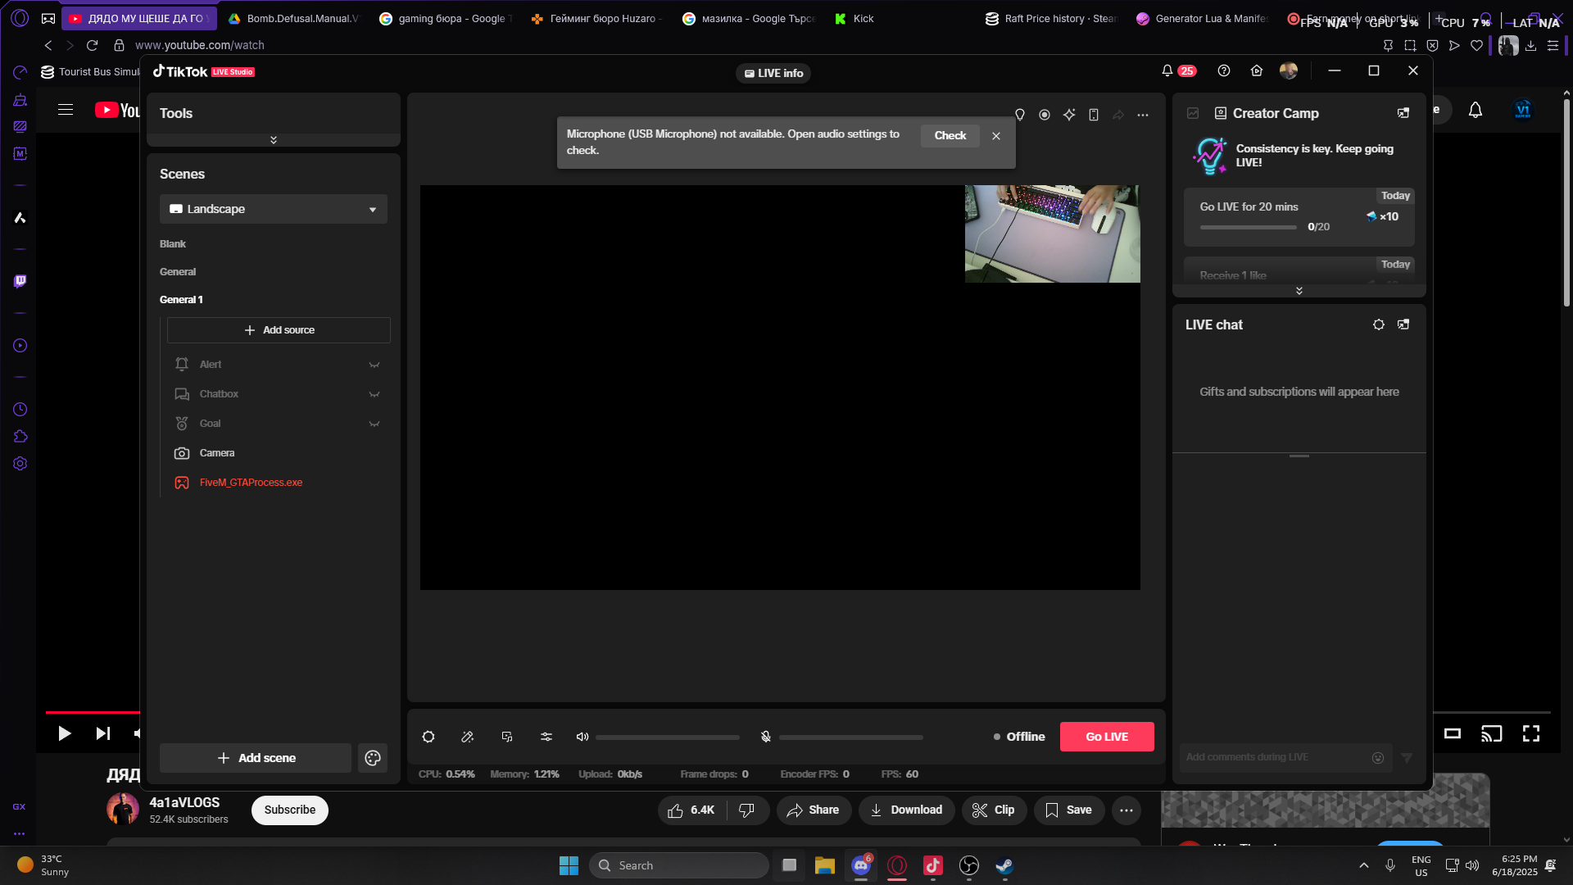Click the home icon in LIVE Studio header

click(x=1257, y=71)
